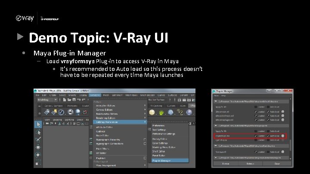Toggle Auto load checkbox for vrayformaya plug-in

coord(268,136)
